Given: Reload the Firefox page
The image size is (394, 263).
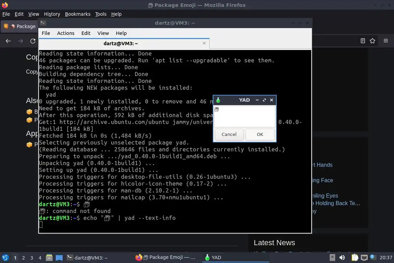Looking at the screenshot, I should [33, 41].
